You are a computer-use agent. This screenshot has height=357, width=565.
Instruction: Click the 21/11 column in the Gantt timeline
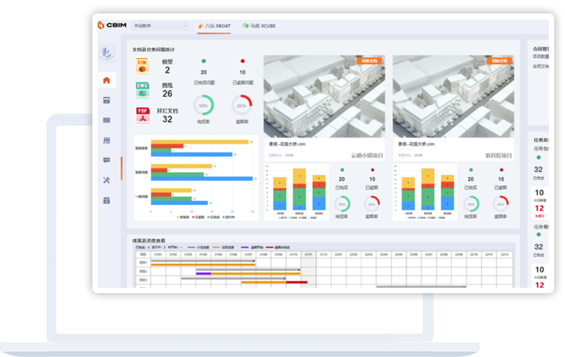(308, 254)
